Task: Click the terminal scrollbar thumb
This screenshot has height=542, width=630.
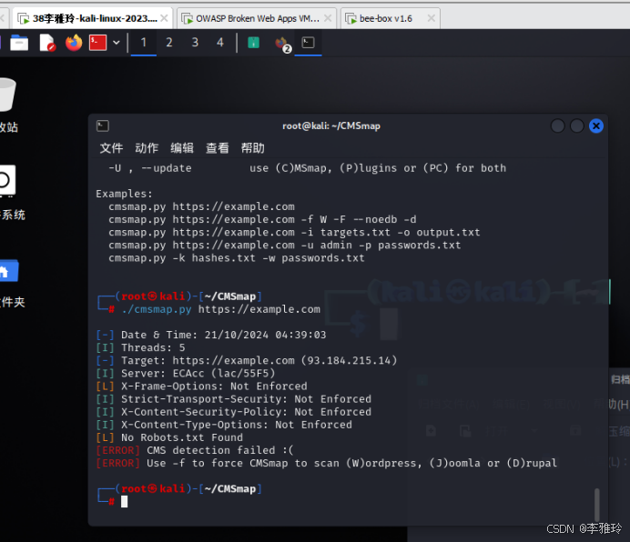Action: (597, 505)
